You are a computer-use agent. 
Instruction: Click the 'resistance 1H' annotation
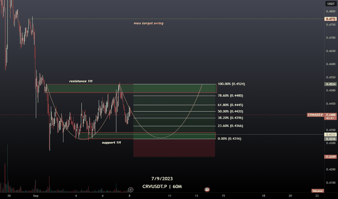click(x=81, y=81)
